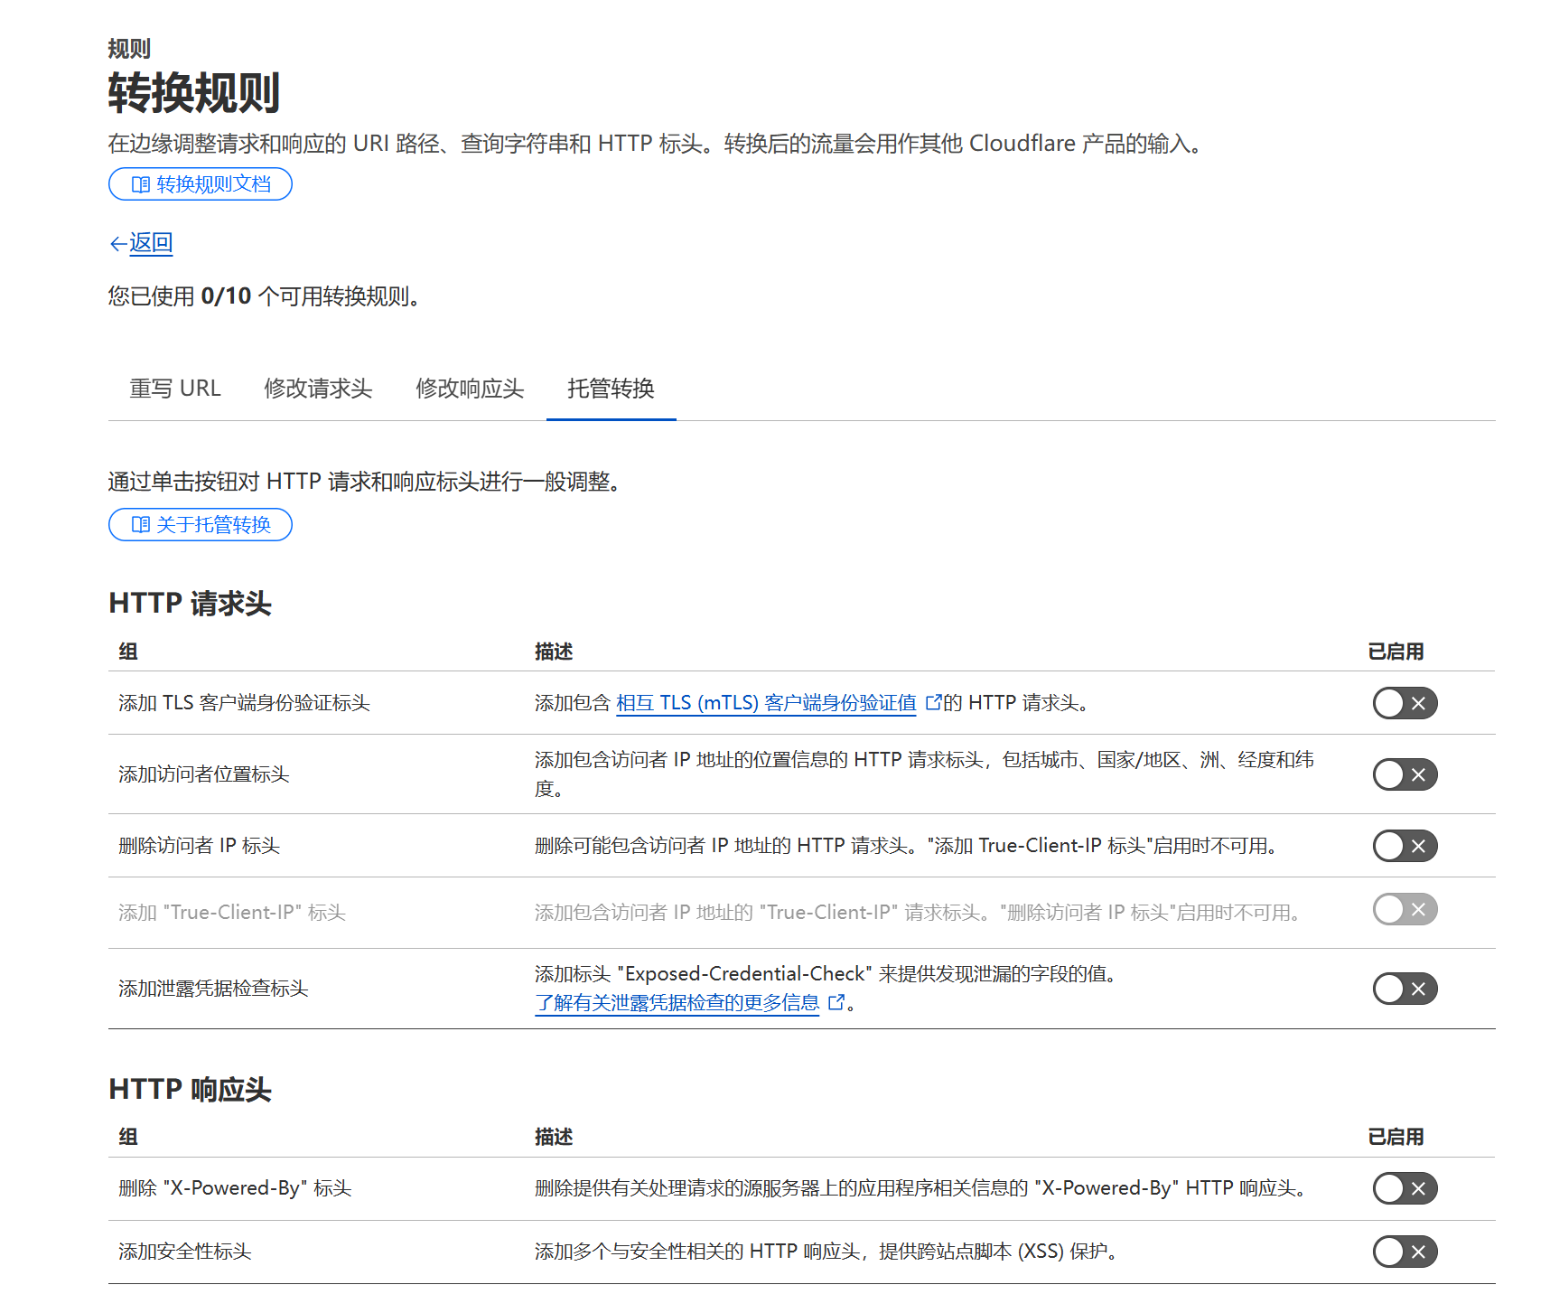Enable 添加 TLS 客户端身份验证标头 toggle
The width and height of the screenshot is (1550, 1313).
coord(1405,703)
